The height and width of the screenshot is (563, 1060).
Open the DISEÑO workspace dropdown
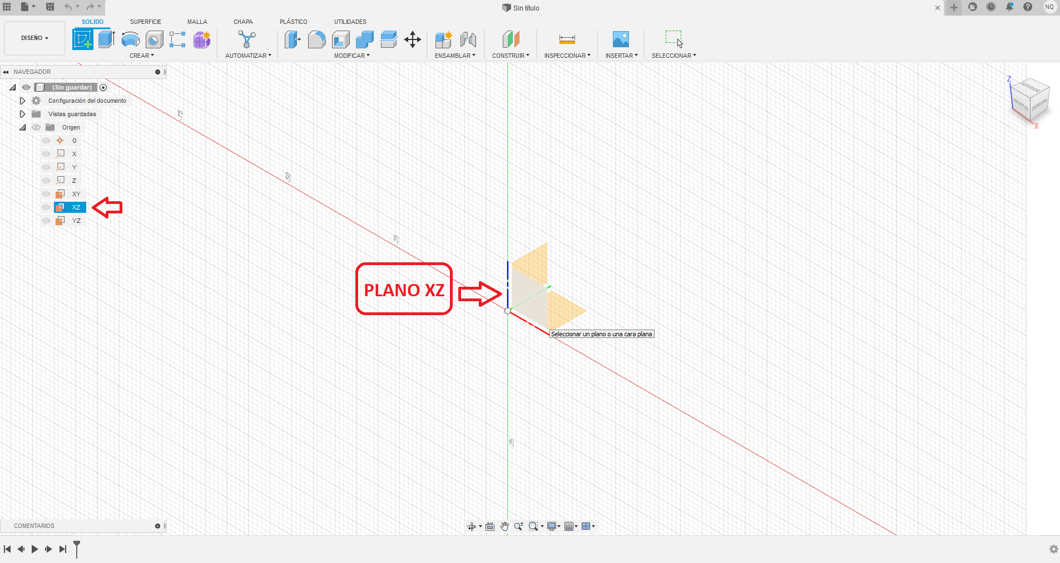34,38
